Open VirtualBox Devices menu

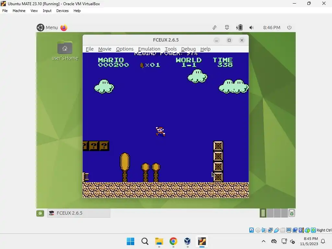pyautogui.click(x=62, y=11)
